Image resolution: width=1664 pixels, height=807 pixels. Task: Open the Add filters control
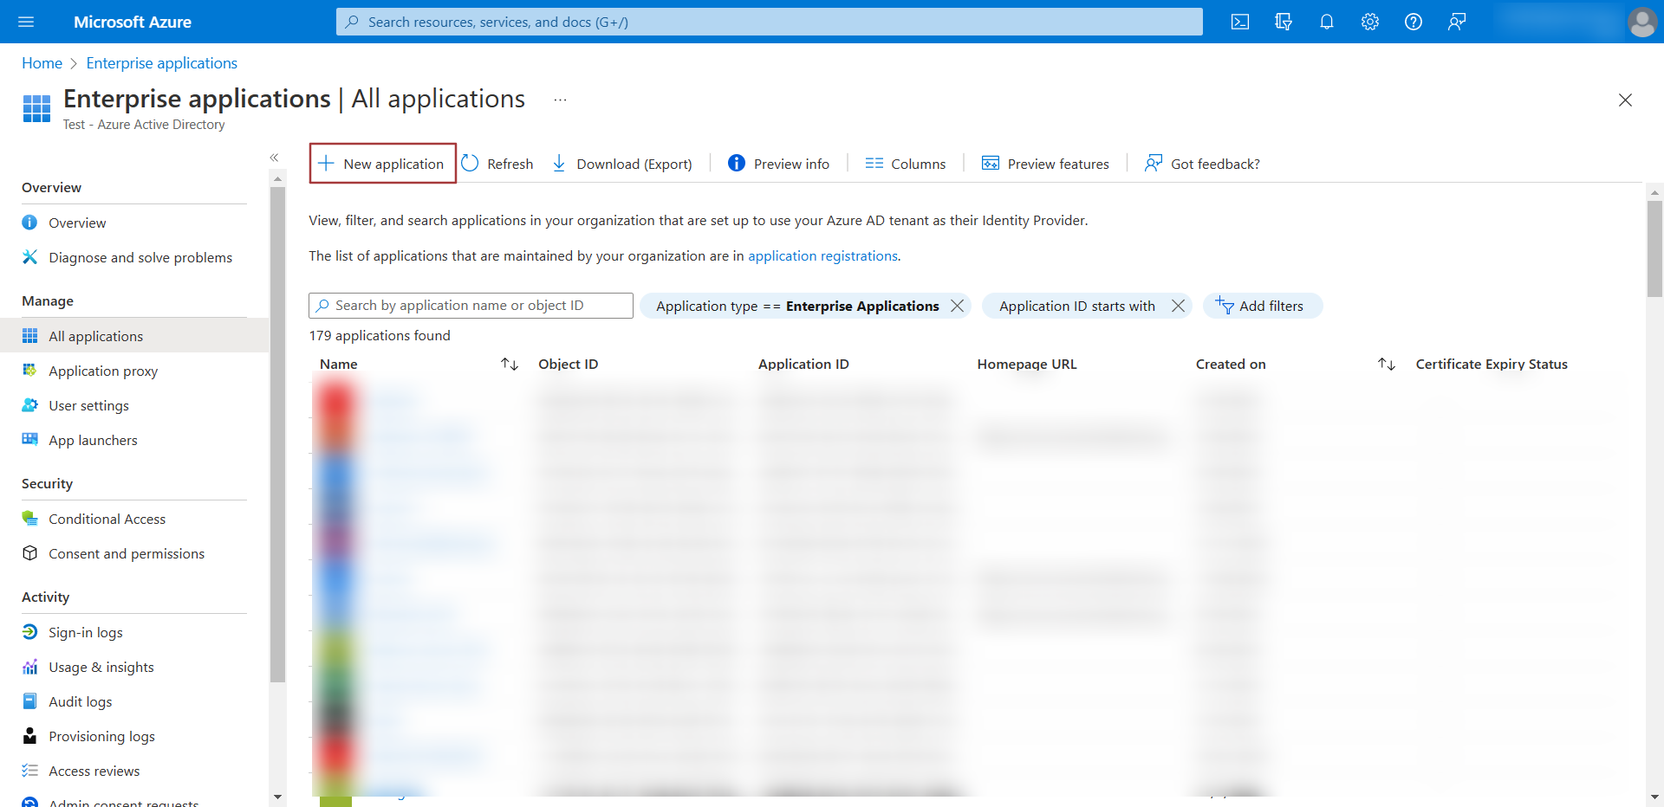(1263, 306)
